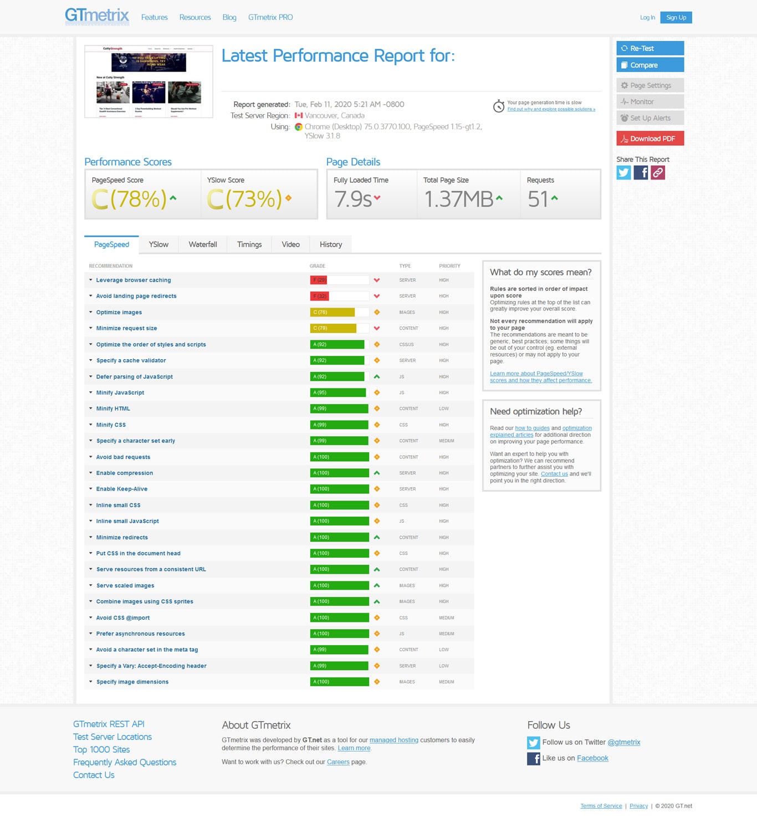Share report via Twitter icon
This screenshot has width=757, height=817.
623,172
